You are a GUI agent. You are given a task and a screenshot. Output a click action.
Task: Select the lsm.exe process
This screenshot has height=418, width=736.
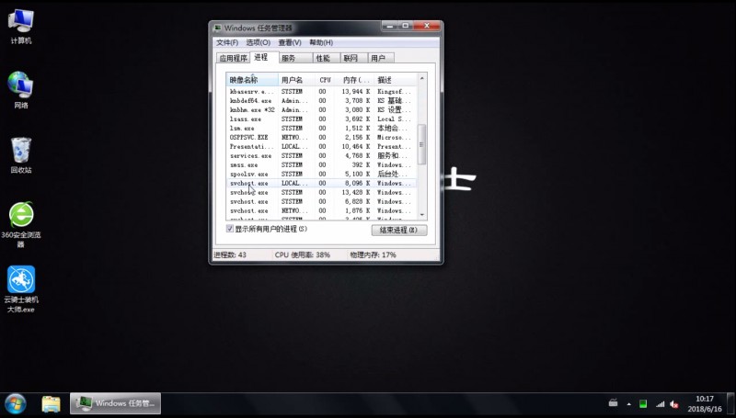point(321,129)
